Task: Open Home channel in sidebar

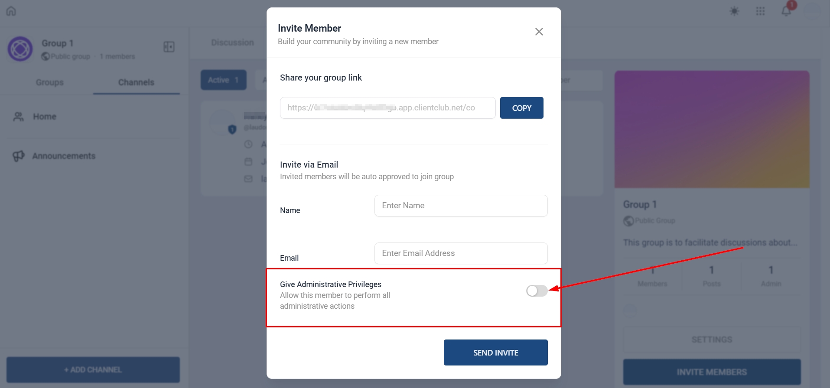Action: tap(45, 116)
